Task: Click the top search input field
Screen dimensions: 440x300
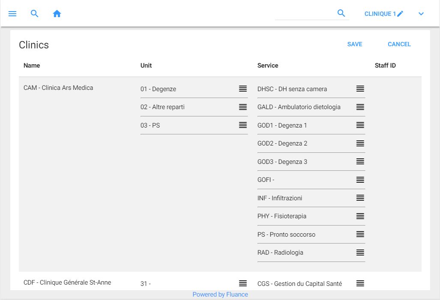Action: [304, 14]
